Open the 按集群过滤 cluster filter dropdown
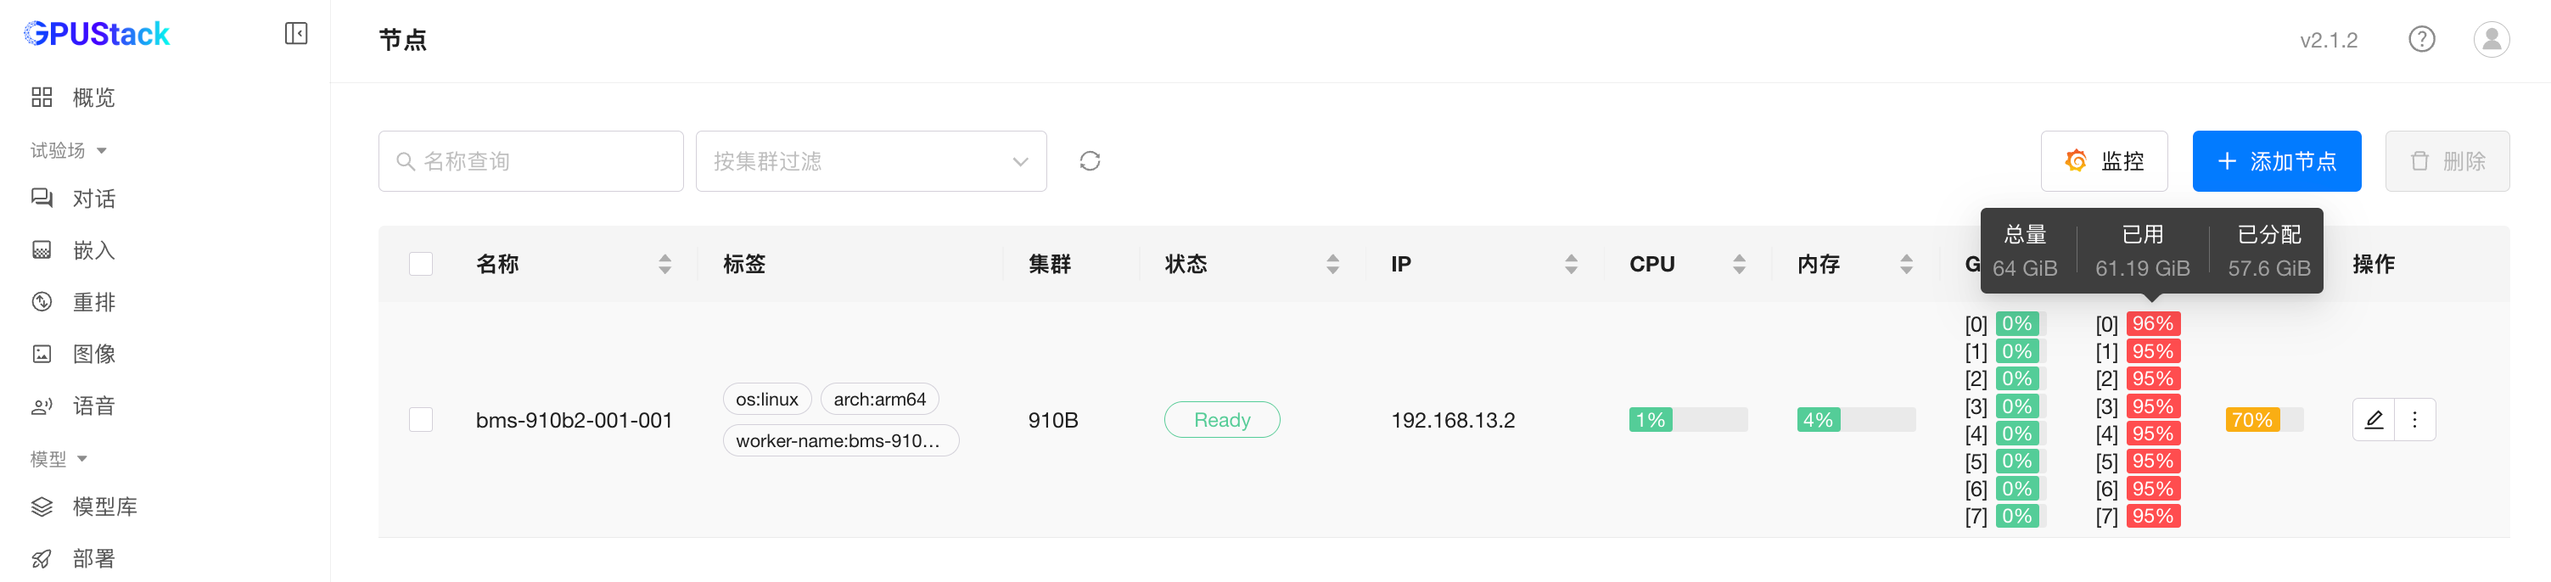 pyautogui.click(x=871, y=161)
